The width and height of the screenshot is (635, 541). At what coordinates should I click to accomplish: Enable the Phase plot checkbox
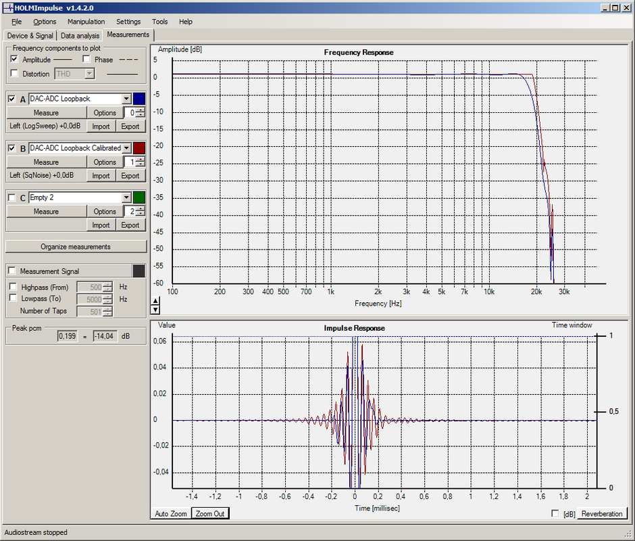86,60
